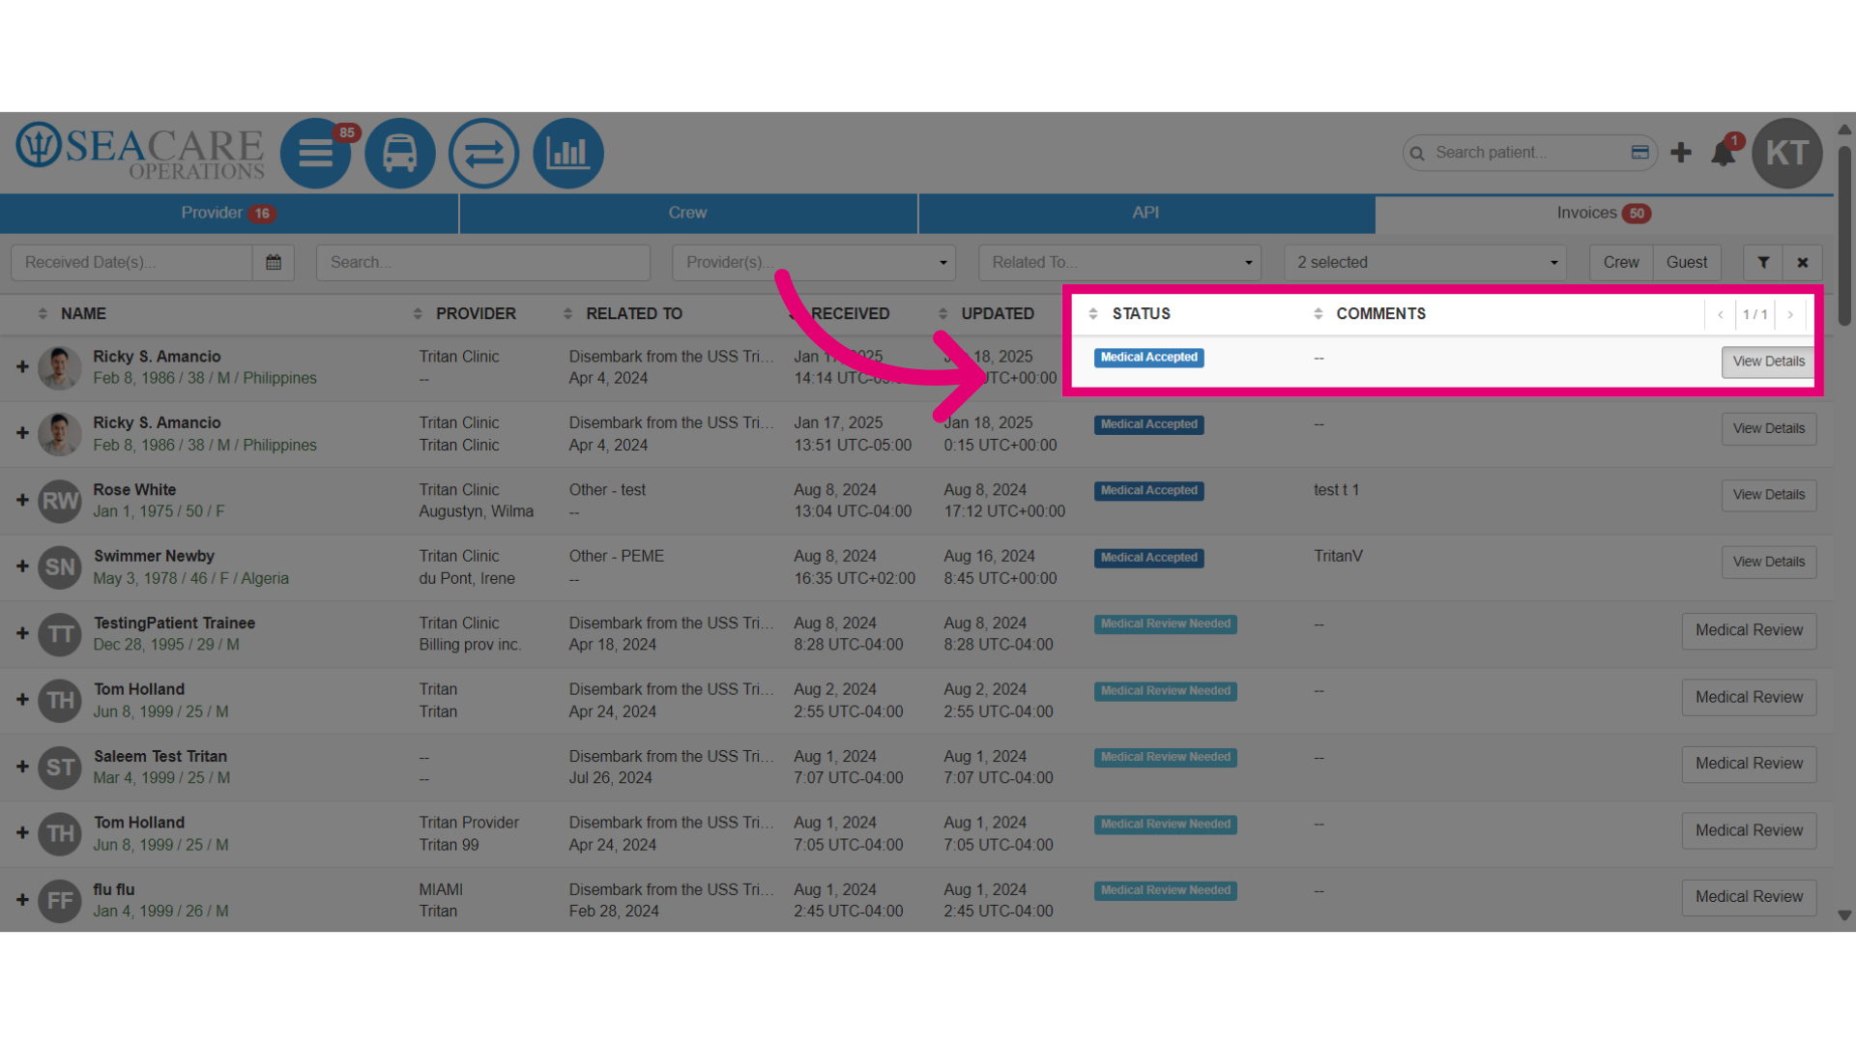Screen dimensions: 1856x1044
Task: Click the Medical Accepted badge for Rose White
Action: tap(1148, 491)
